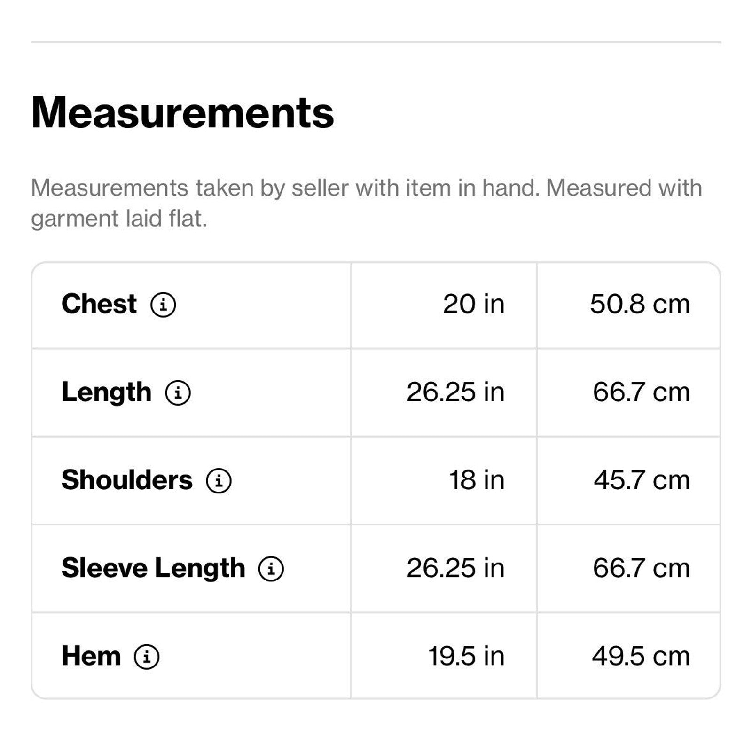Click the Shoulders row label
Screen dimensions: 752x752
coord(127,480)
